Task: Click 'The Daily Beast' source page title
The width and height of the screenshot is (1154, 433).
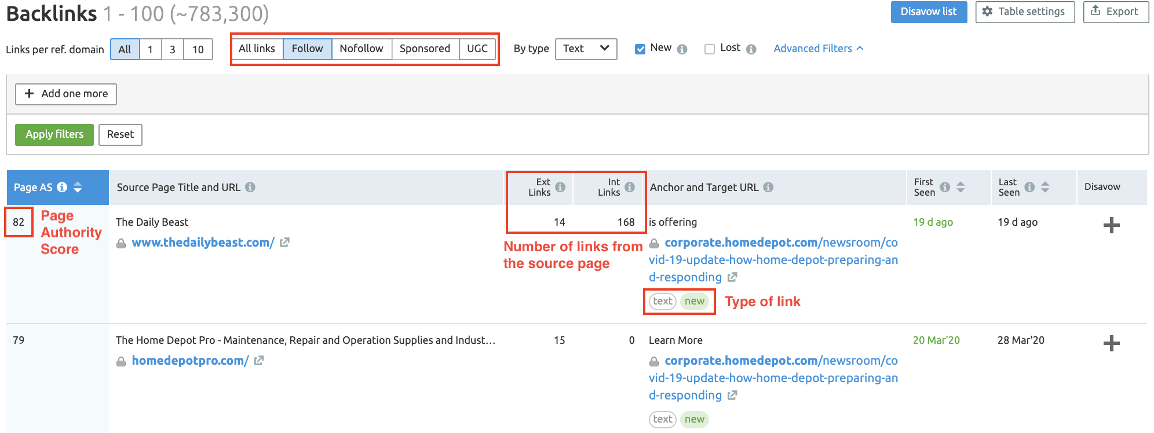Action: click(x=152, y=222)
